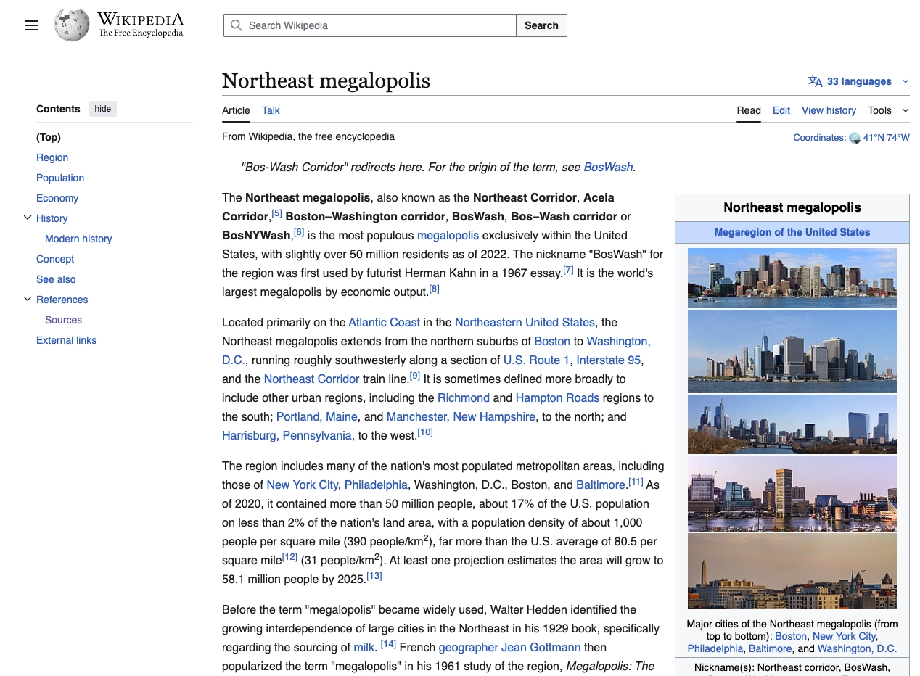The height and width of the screenshot is (676, 920).
Task: Follow the BosWash redirect link
Action: [608, 167]
